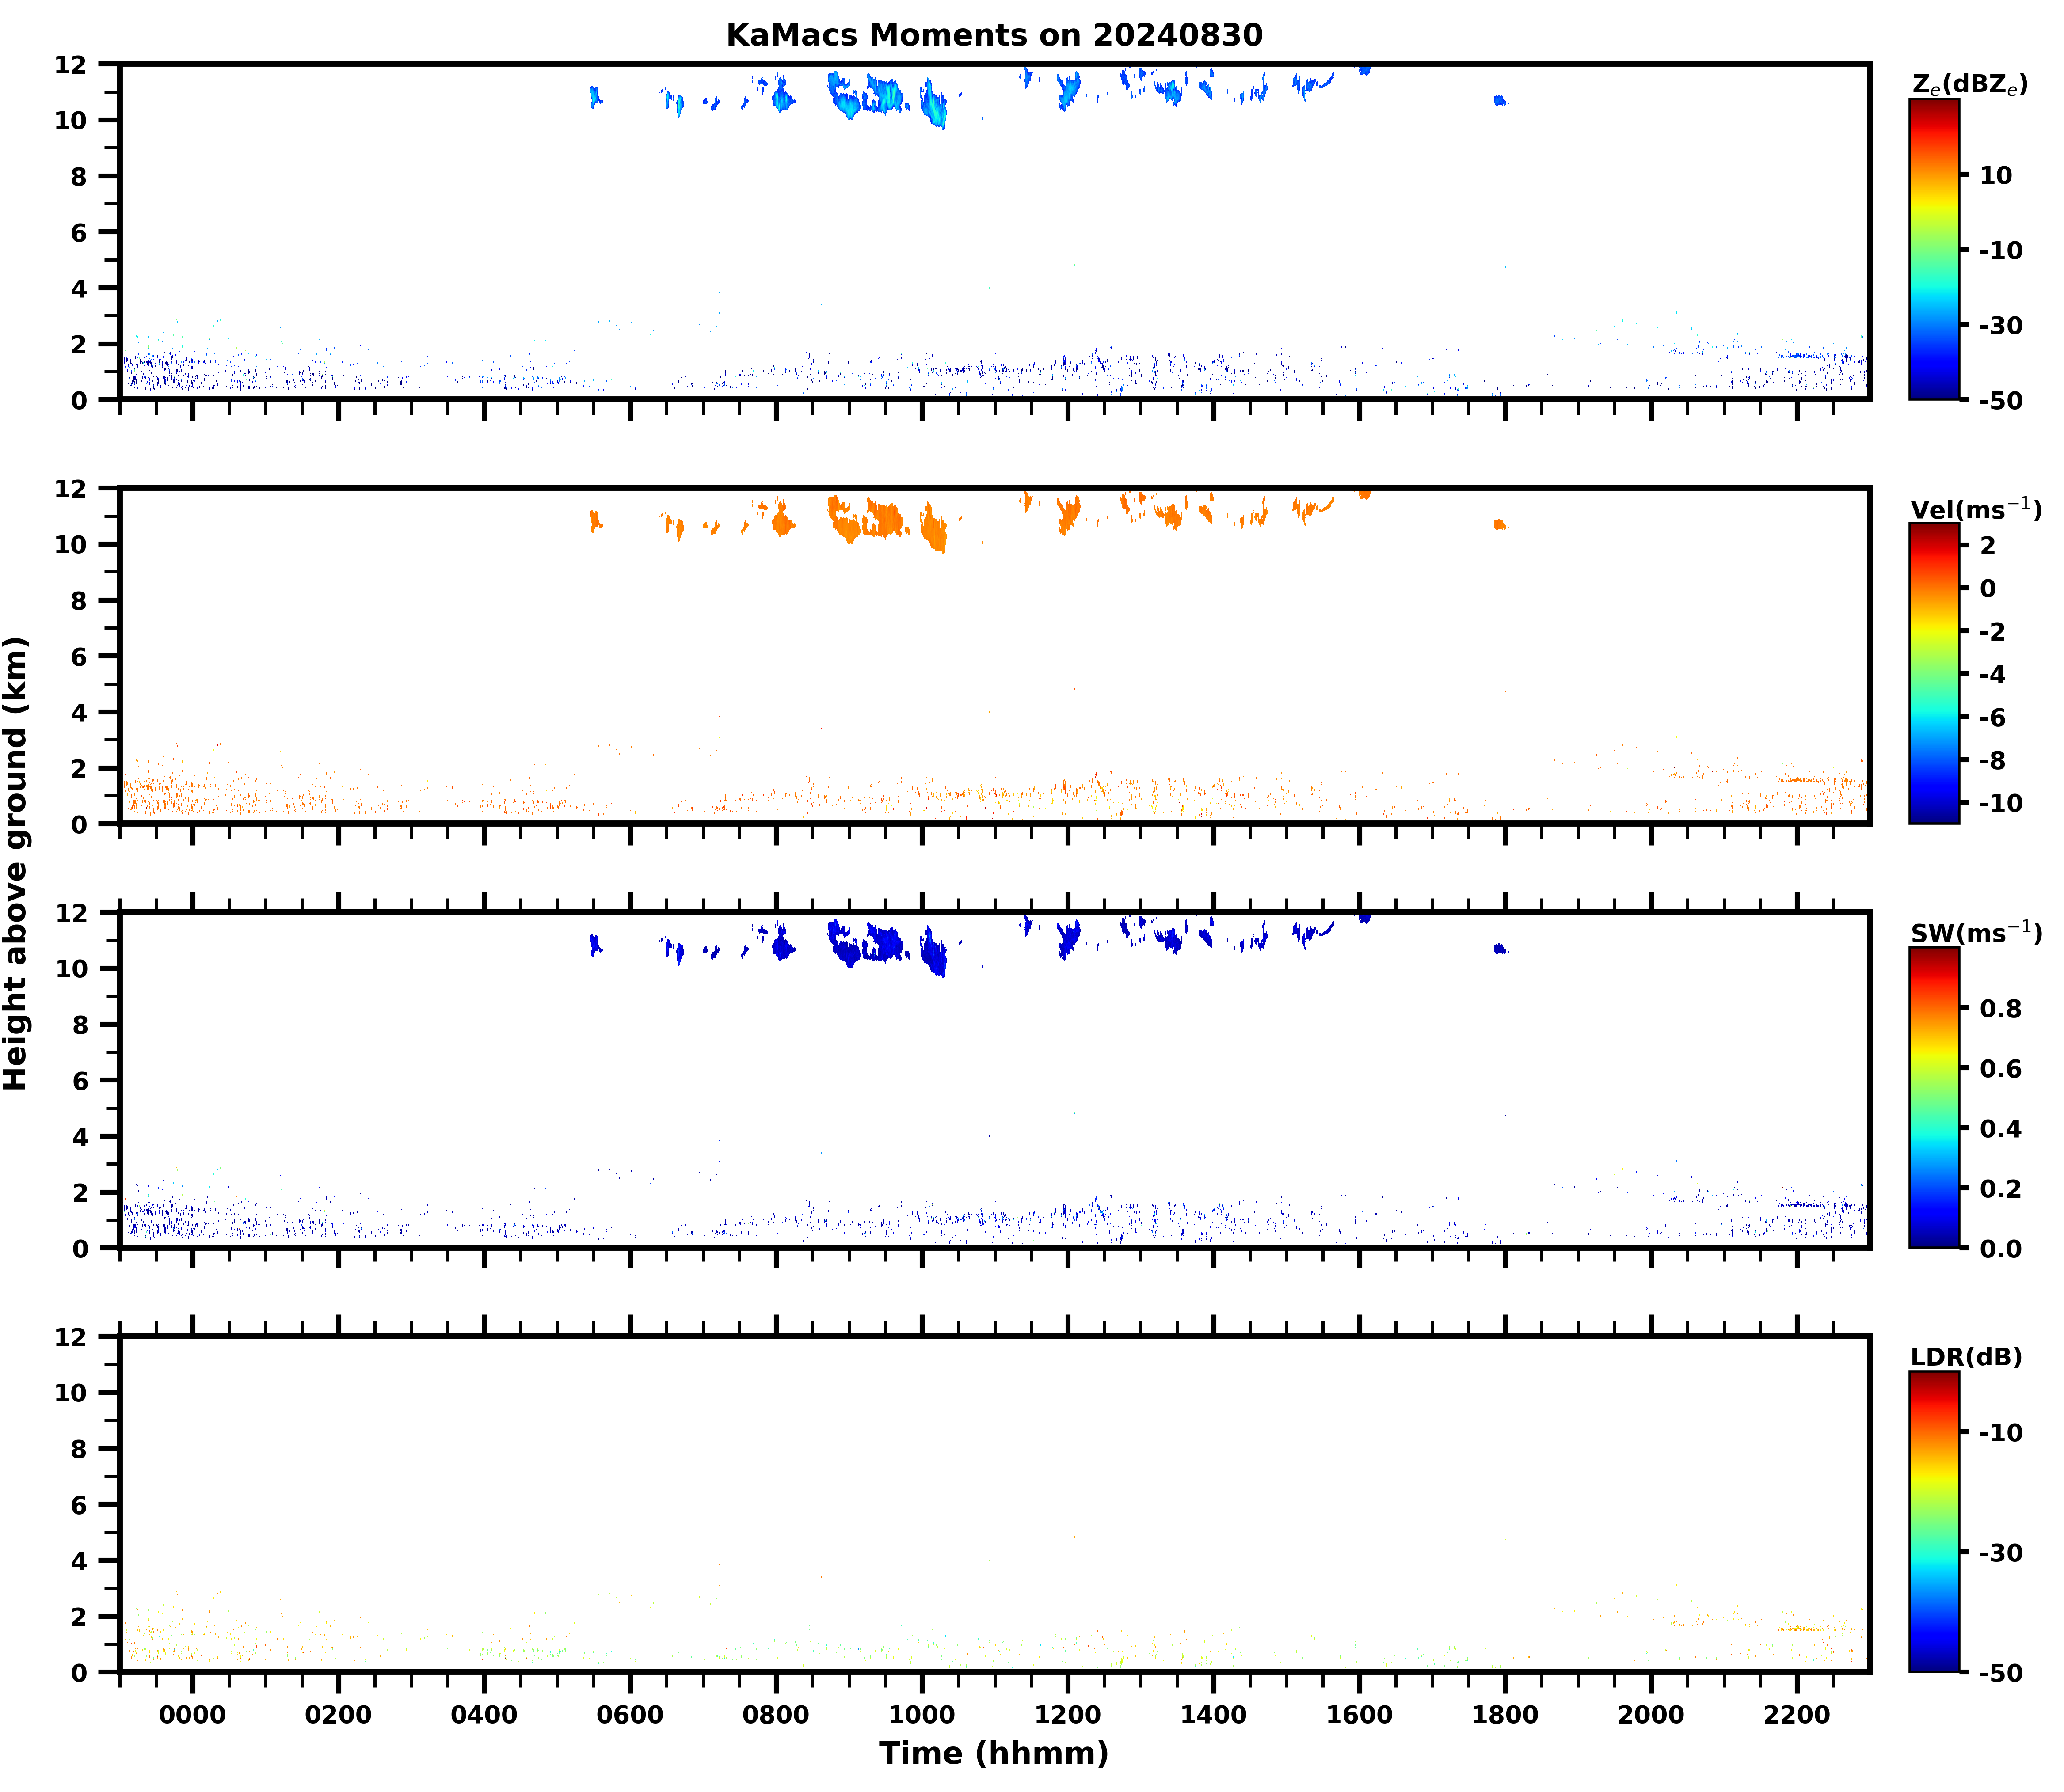Image resolution: width=2064 pixels, height=1792 pixels.
Task: Click the Vel(ms-1) colorbar label
Action: (1975, 509)
